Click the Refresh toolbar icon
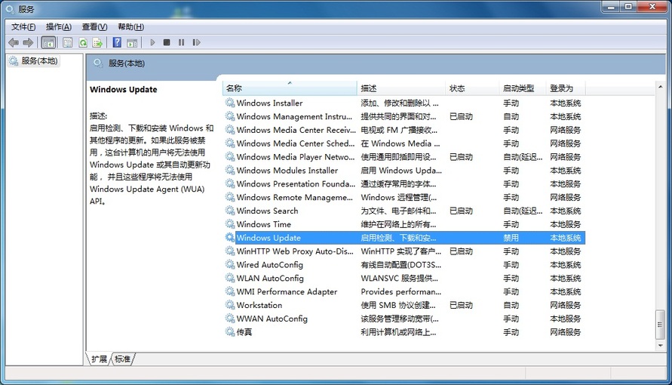This screenshot has width=672, height=385. [x=83, y=42]
